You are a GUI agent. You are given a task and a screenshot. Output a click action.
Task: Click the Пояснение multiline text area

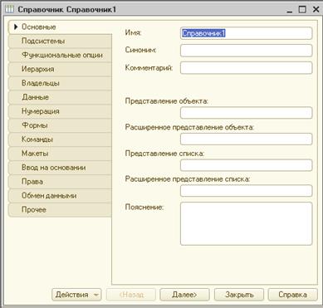pos(247,223)
